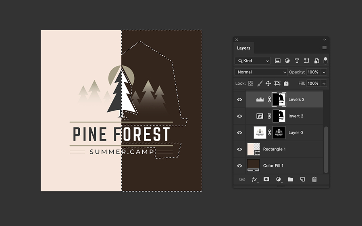Select the Invert 2 layer name
This screenshot has height=226, width=362.
point(296,116)
